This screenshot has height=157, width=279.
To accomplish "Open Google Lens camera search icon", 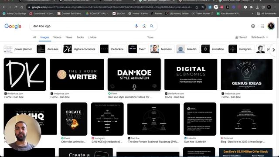I will pyautogui.click(x=144, y=26).
